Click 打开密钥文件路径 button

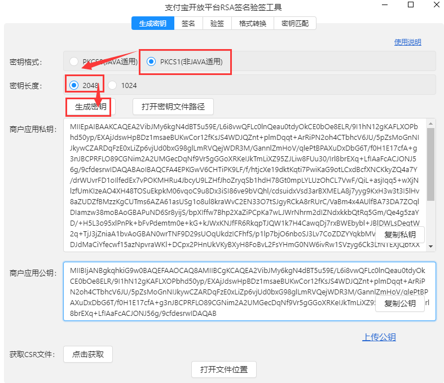pyautogui.click(x=173, y=107)
